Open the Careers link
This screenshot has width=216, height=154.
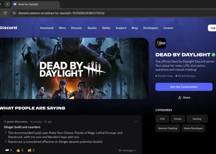[x=168, y=28]
